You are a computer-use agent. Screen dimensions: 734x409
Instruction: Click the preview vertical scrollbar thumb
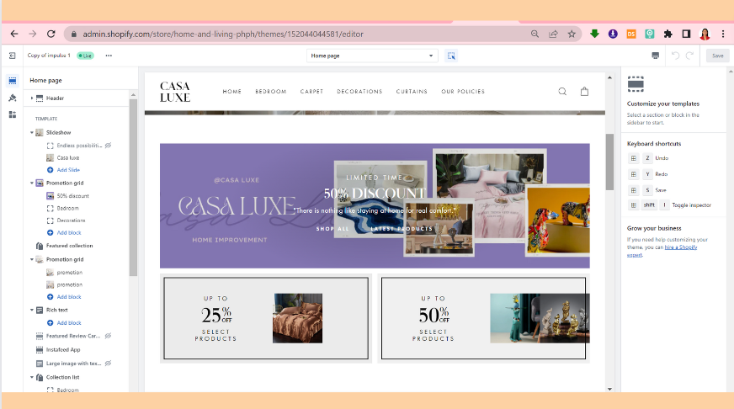coord(609,162)
